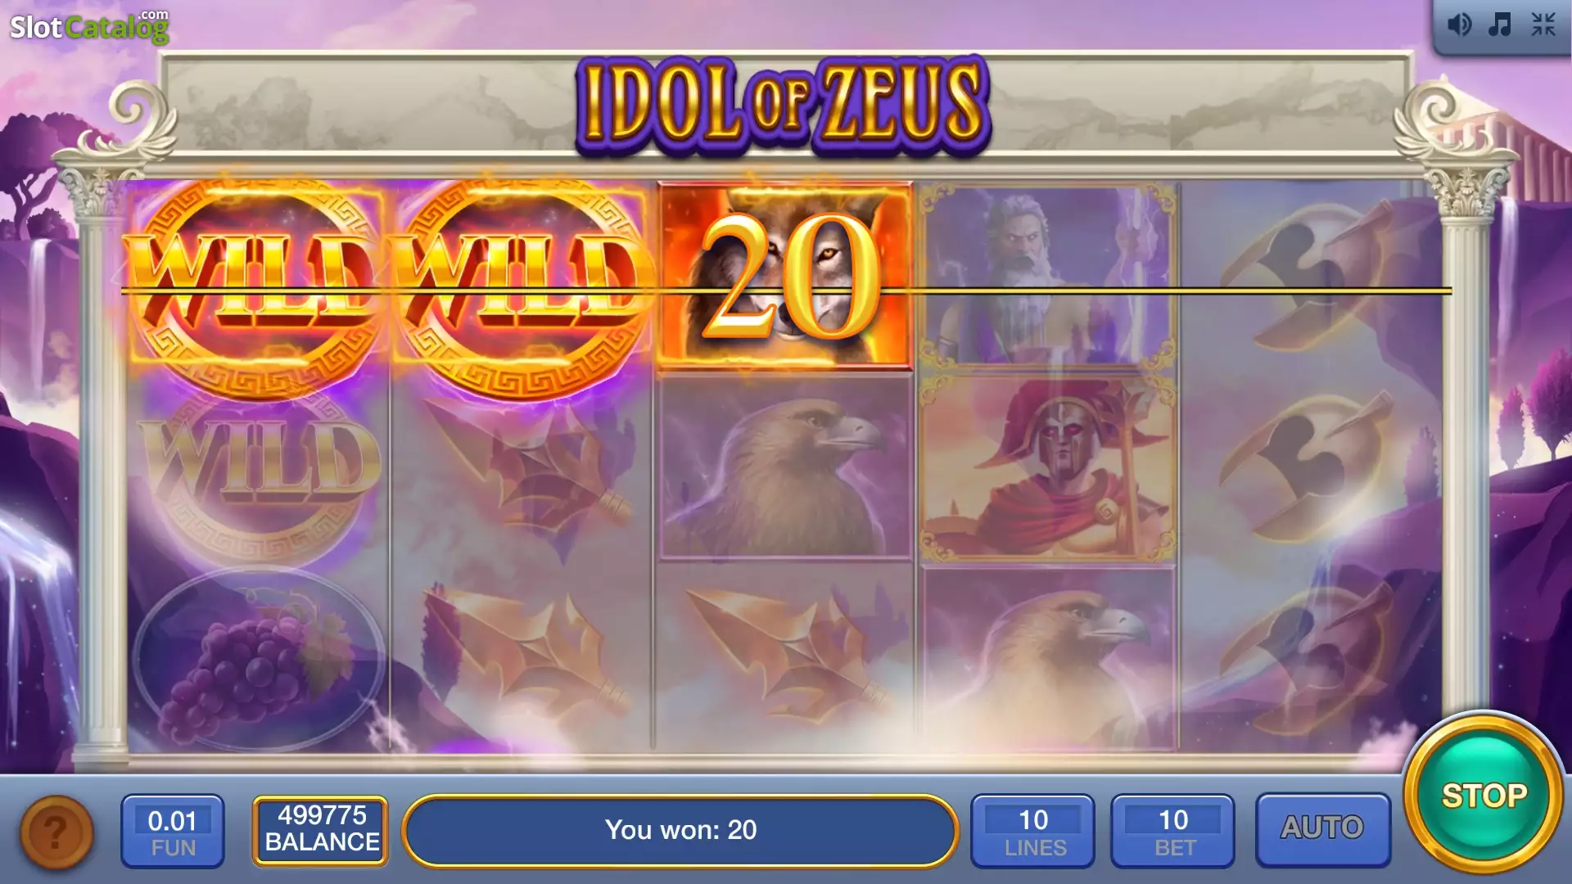
Task: Exit fullscreen using the collapse arrows icon
Action: click(1543, 25)
